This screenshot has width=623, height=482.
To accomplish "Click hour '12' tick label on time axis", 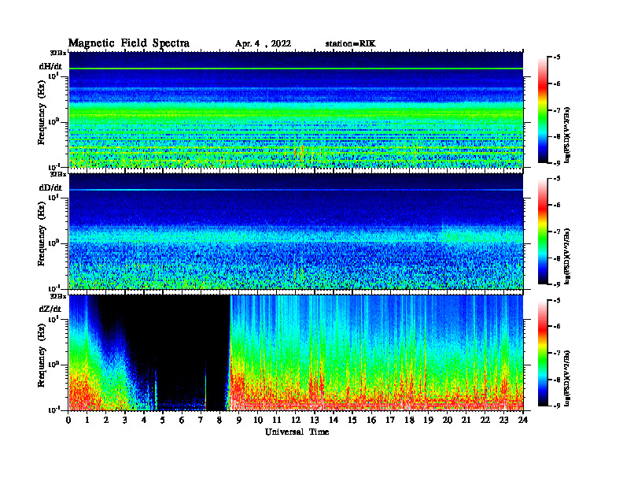I will (296, 420).
